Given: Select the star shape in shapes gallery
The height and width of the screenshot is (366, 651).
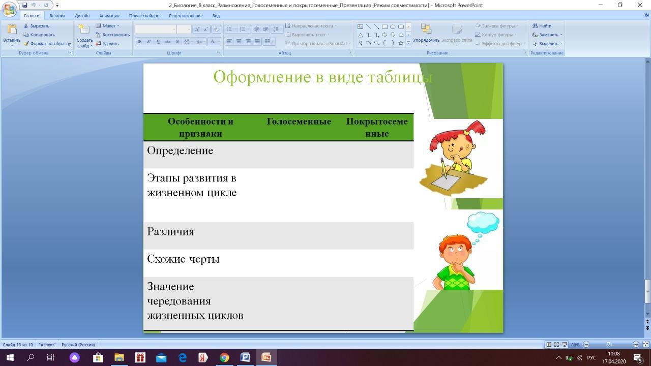Looking at the screenshot, I should click(x=401, y=43).
